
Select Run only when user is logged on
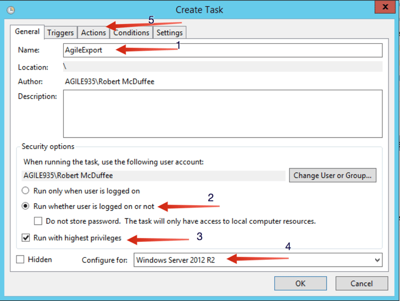pos(25,191)
